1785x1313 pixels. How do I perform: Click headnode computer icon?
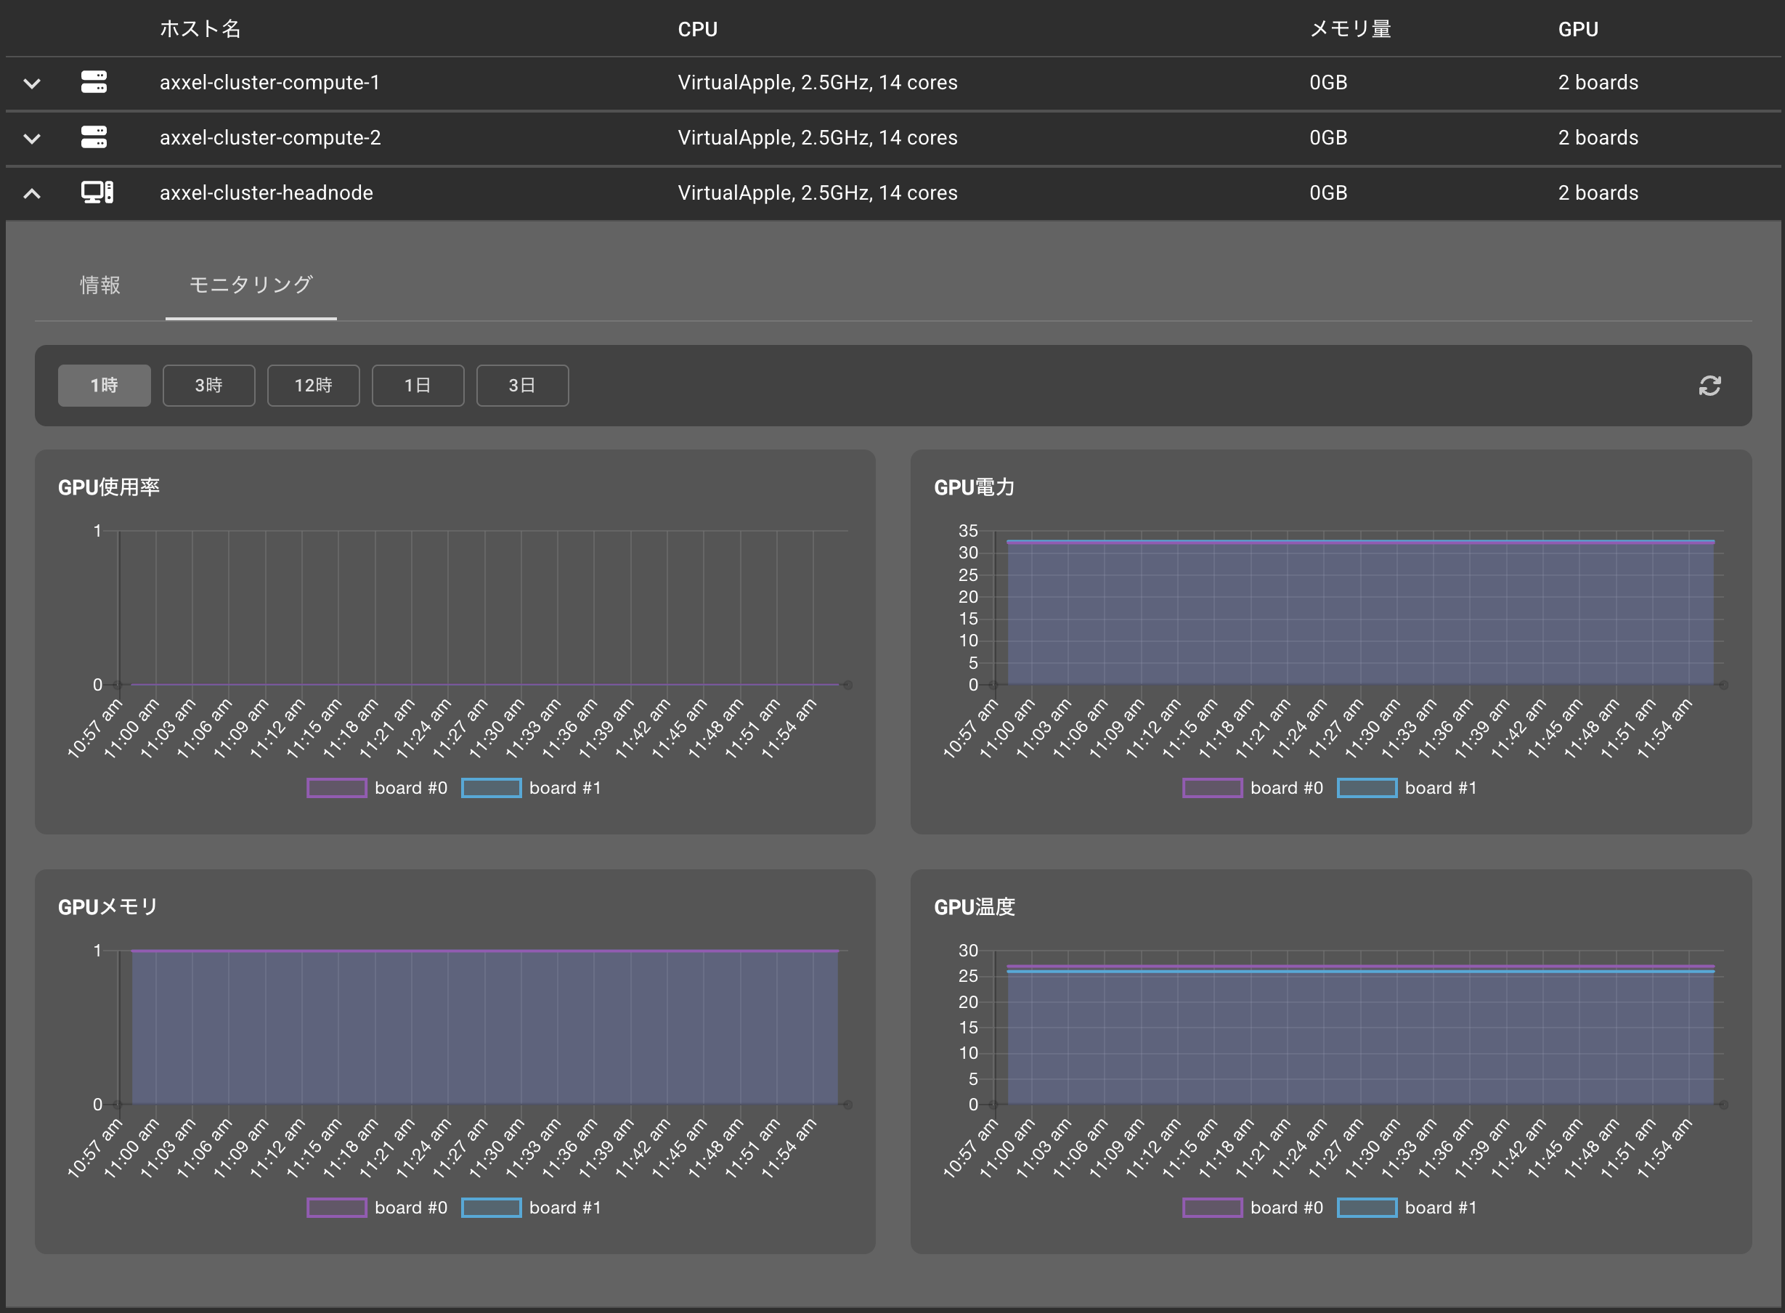pos(97,192)
